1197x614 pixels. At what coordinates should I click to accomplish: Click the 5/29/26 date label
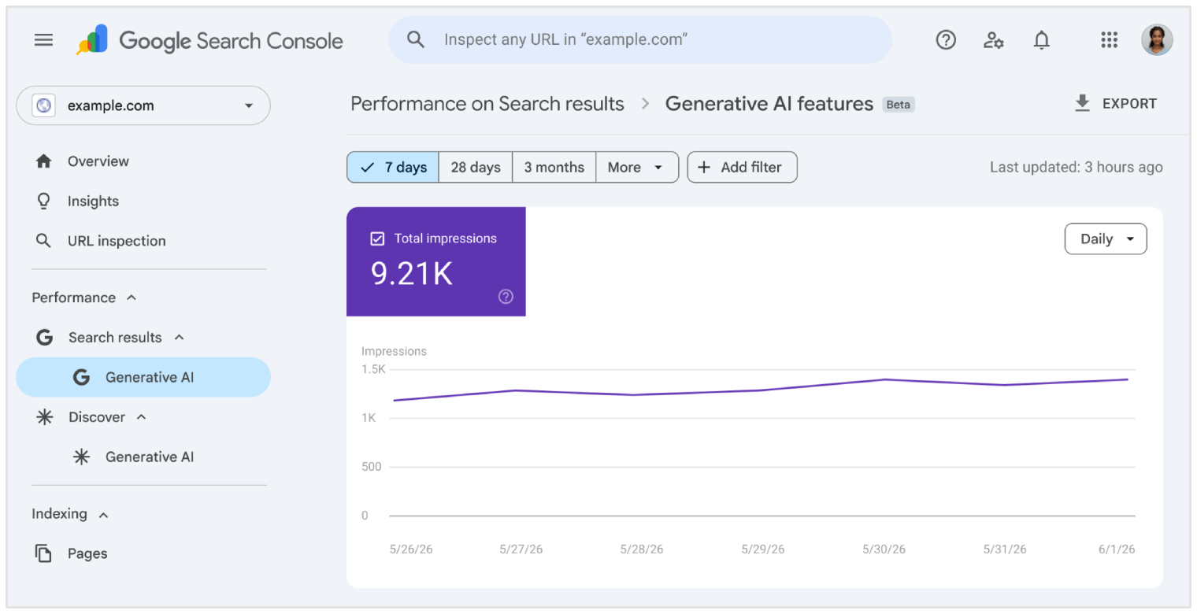763,549
